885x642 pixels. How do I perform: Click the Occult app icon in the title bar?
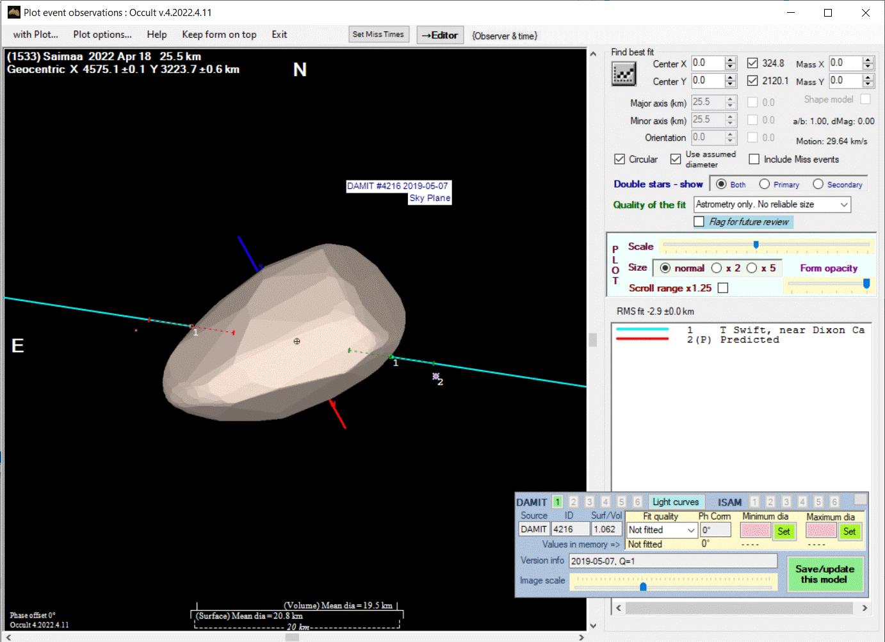click(x=13, y=12)
